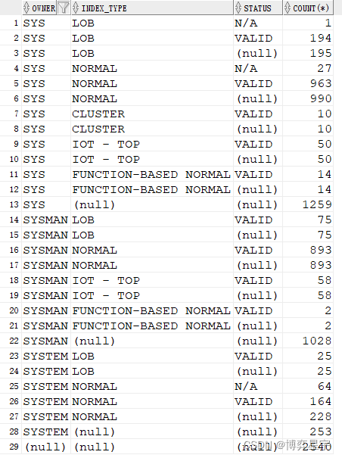Click the SYSMAN owner cell in row 14
The height and width of the screenshot is (458, 342).
click(46, 220)
